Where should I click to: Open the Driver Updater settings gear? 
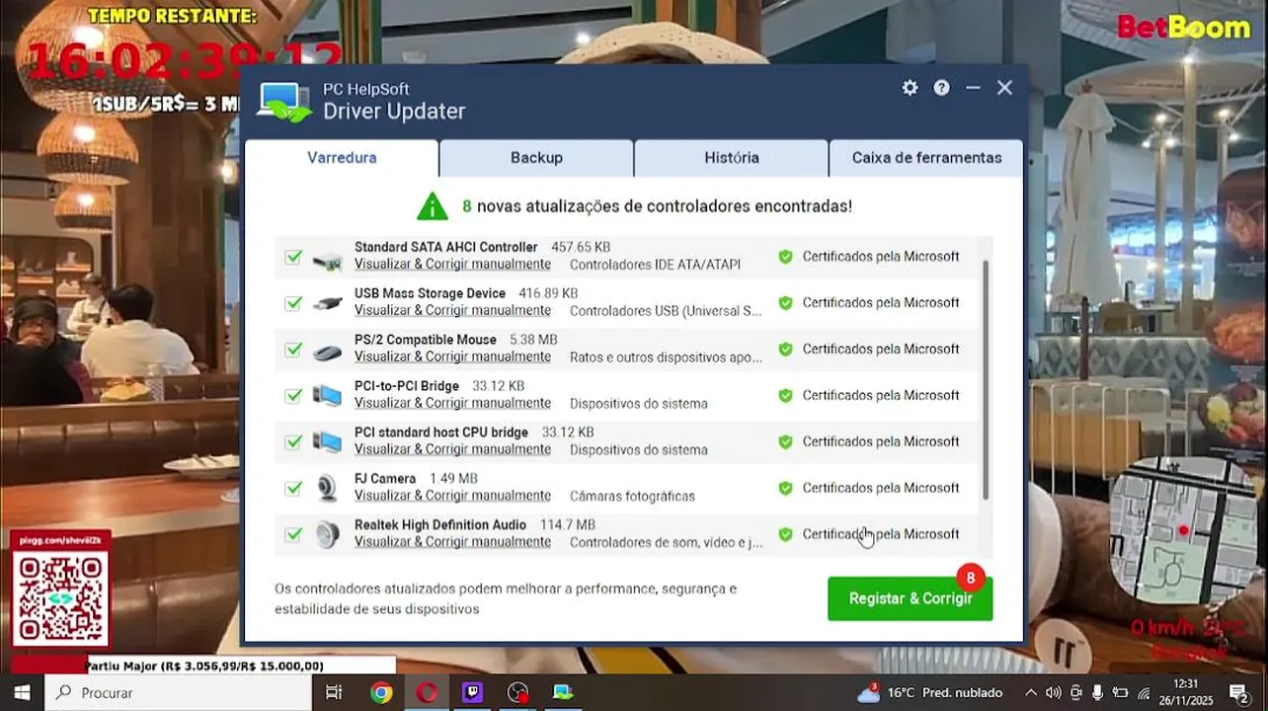point(910,88)
